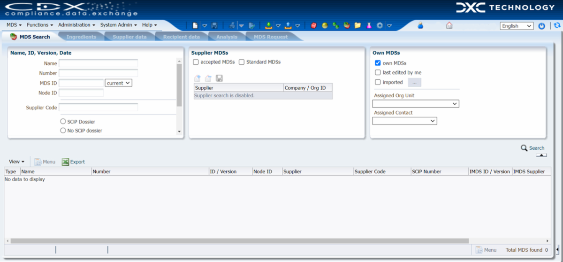The width and height of the screenshot is (563, 262).
Task: Open the 'current' version dropdown
Action: point(119,83)
